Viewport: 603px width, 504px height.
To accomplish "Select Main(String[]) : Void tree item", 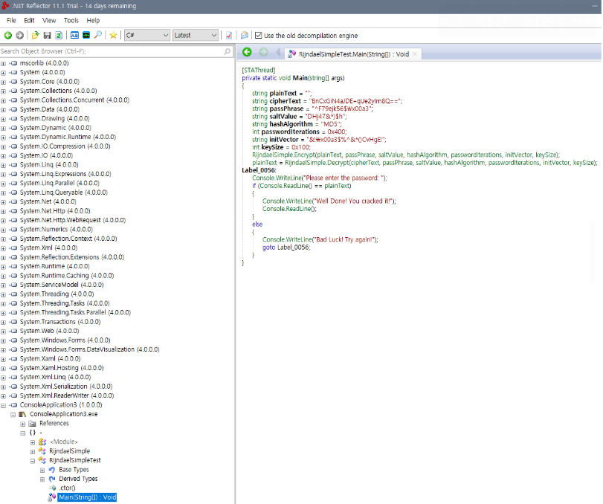I will (87, 497).
